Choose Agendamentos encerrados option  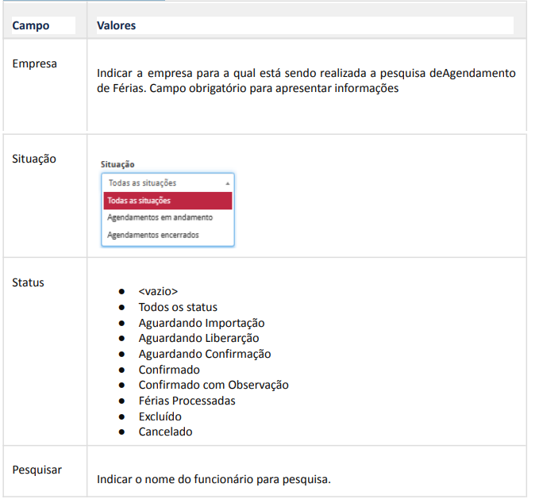coord(153,236)
